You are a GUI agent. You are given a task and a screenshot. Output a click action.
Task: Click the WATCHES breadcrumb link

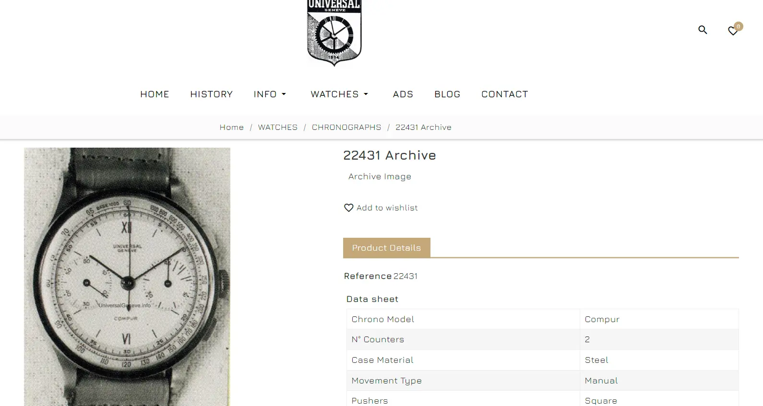278,128
